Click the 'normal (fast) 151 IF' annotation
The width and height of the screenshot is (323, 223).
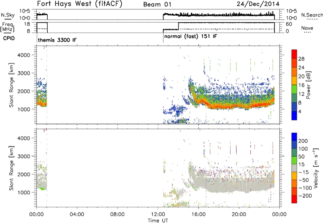191,37
